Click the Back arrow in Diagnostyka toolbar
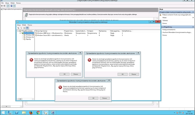The image size is (195, 115). 2,6
